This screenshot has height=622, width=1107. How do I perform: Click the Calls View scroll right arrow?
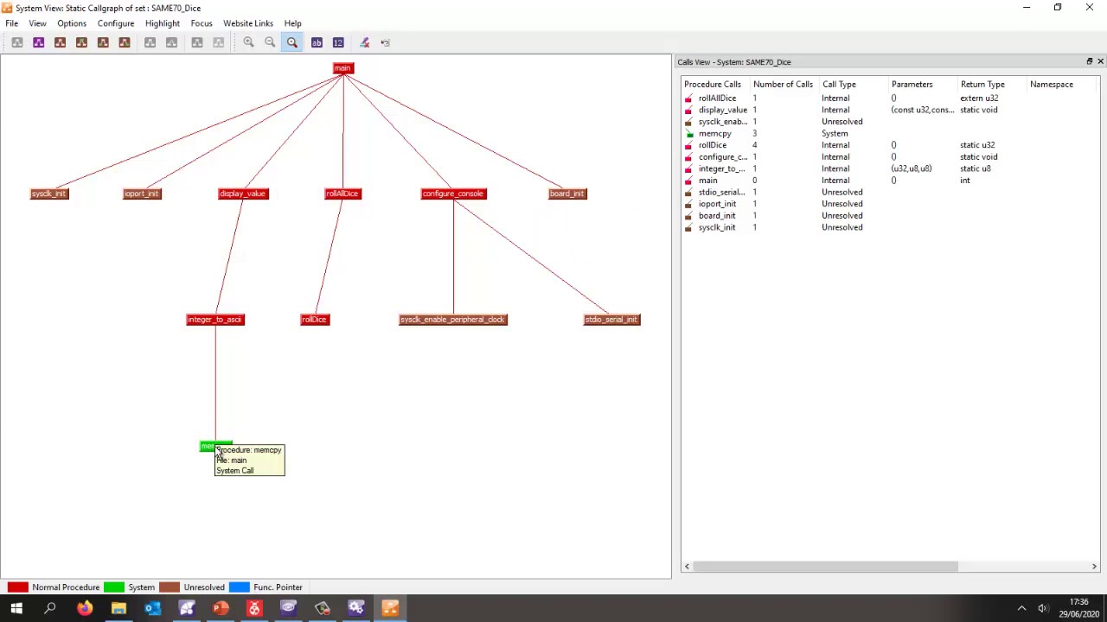[x=1094, y=567]
